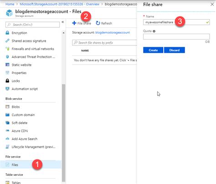Click the blogdemostorageacco breadcrumb text
Screen dimensions: 216x184
121,4
